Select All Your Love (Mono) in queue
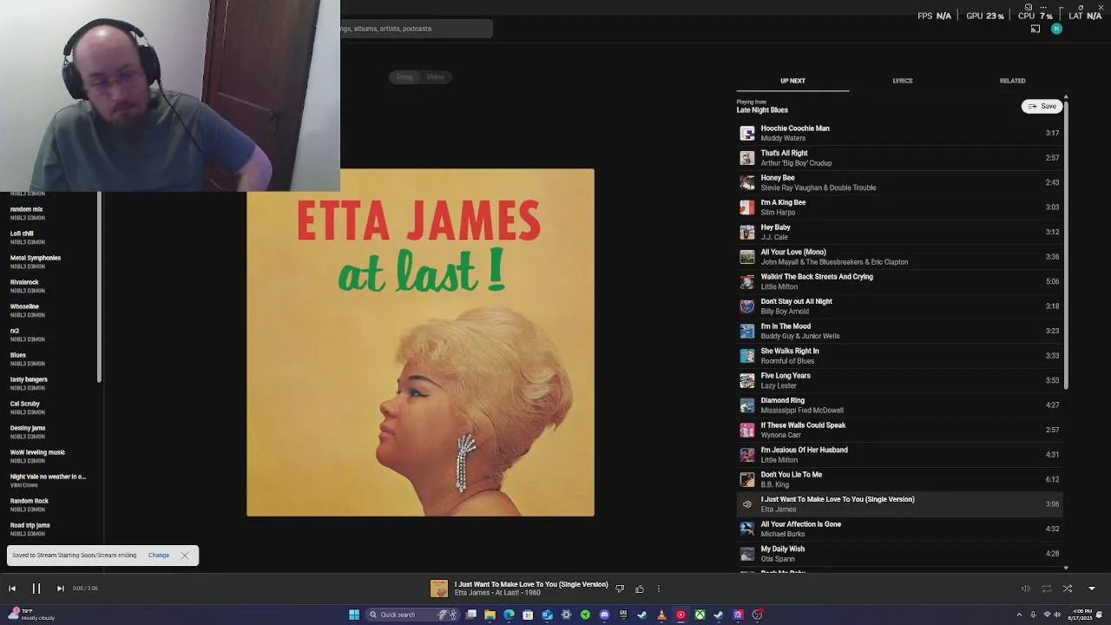Viewport: 1111px width, 625px height. tap(899, 257)
